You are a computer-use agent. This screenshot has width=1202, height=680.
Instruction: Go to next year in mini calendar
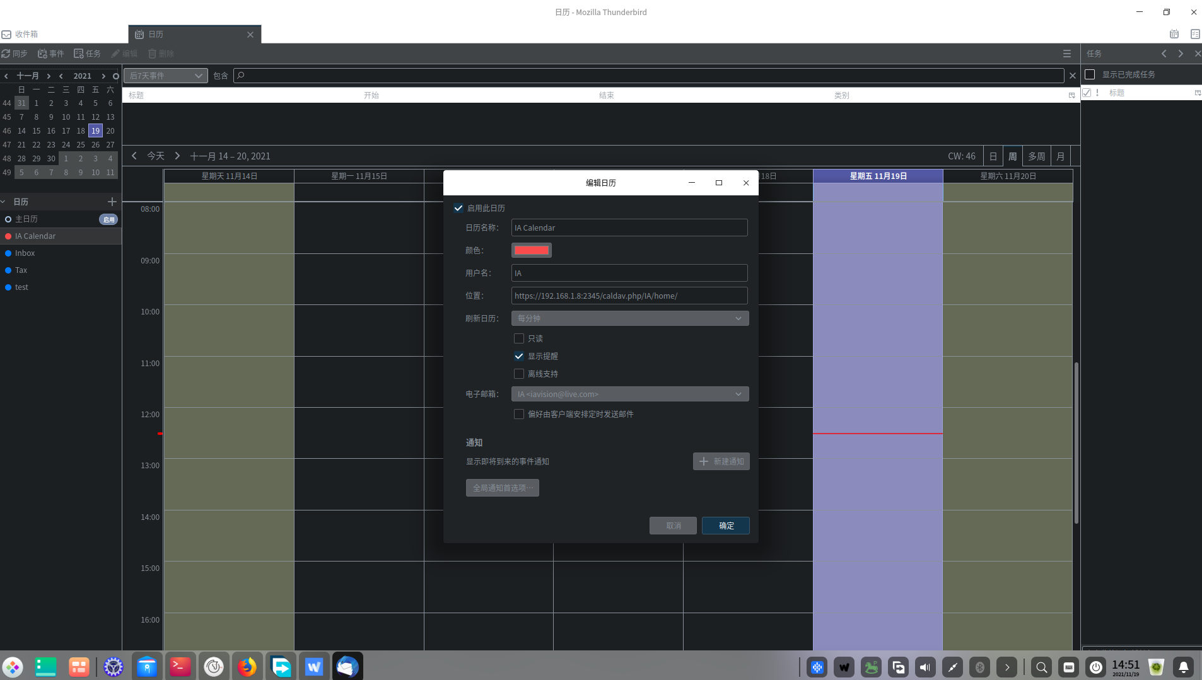[x=103, y=76]
